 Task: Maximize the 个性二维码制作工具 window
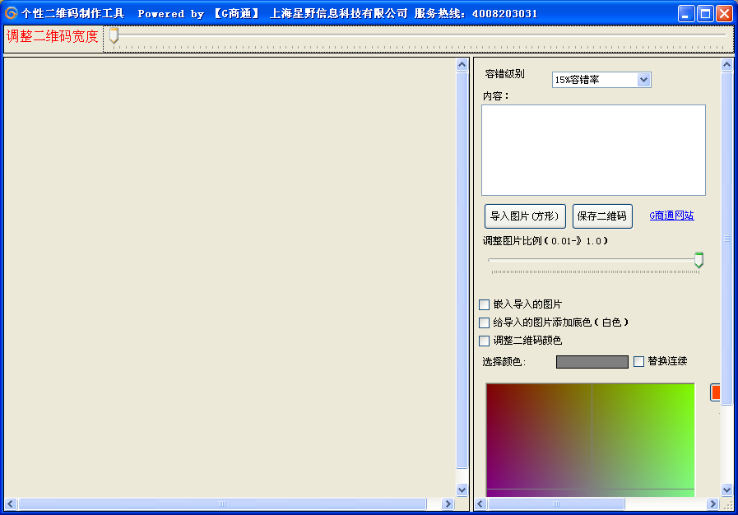point(705,14)
